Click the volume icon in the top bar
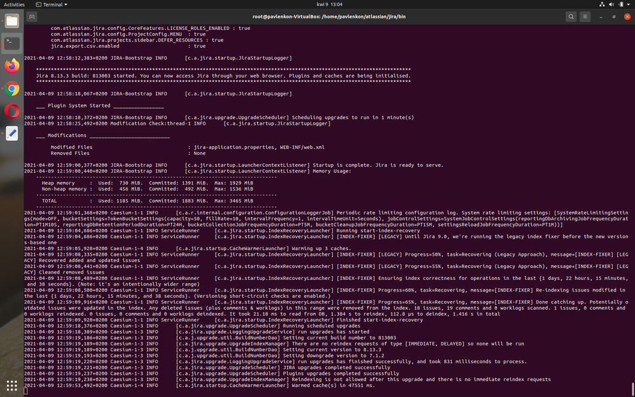Image resolution: width=635 pixels, height=397 pixels. click(611, 4)
